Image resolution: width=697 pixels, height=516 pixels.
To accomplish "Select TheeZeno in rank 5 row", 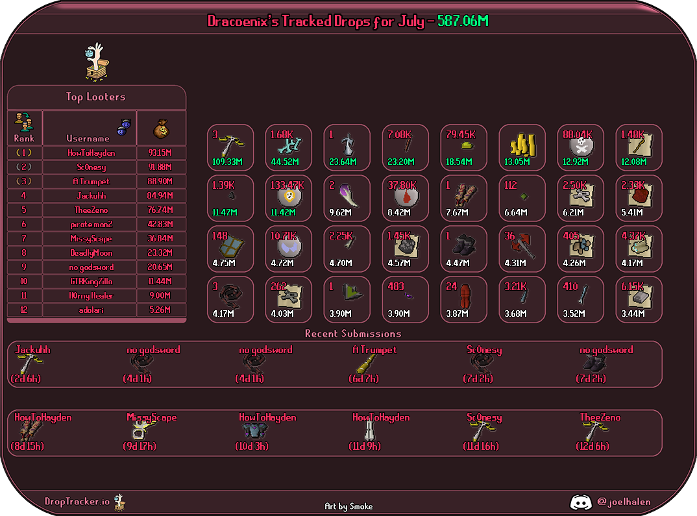I will coord(91,210).
